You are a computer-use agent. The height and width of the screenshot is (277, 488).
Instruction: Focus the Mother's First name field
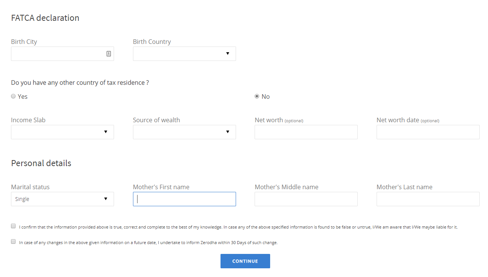(184, 199)
